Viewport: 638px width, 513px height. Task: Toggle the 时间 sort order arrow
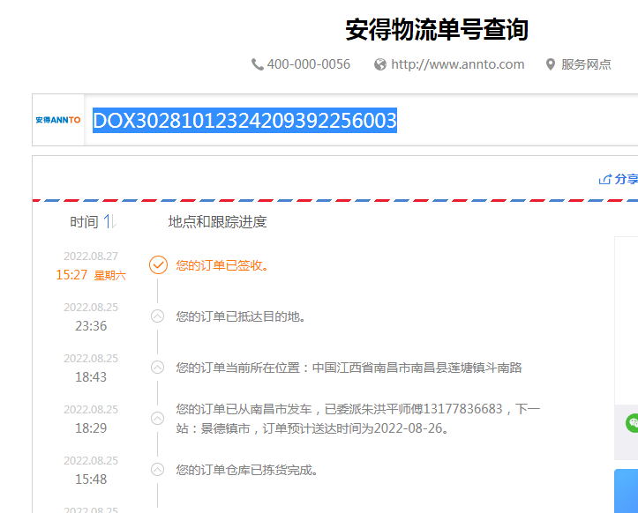tap(109, 221)
